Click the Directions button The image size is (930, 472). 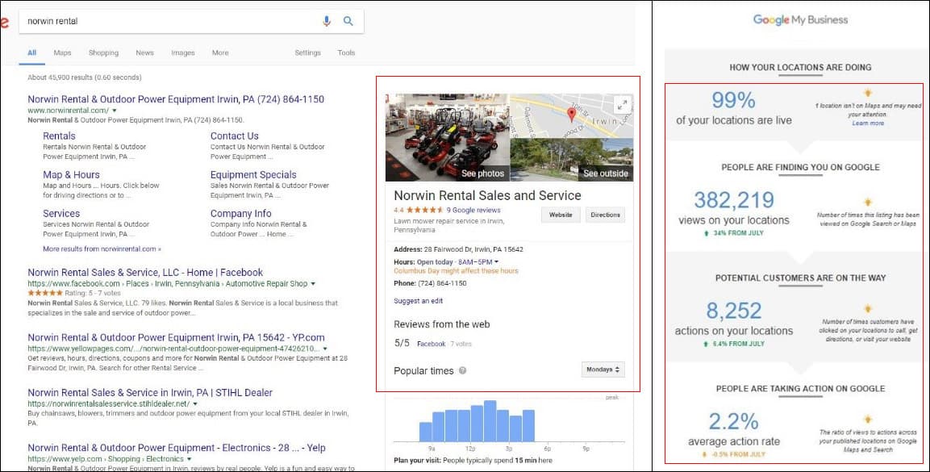(605, 215)
